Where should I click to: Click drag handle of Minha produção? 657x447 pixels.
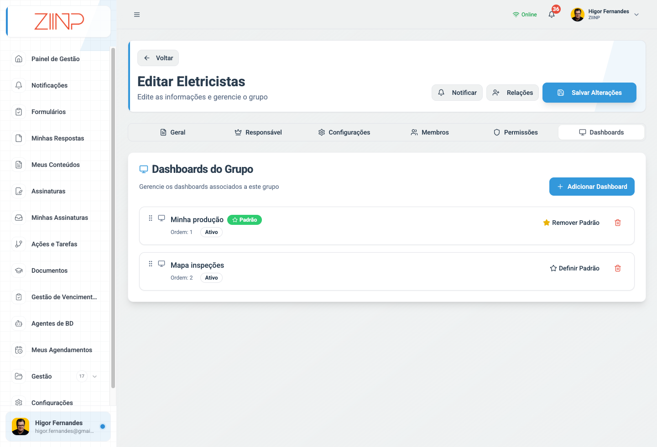point(151,218)
